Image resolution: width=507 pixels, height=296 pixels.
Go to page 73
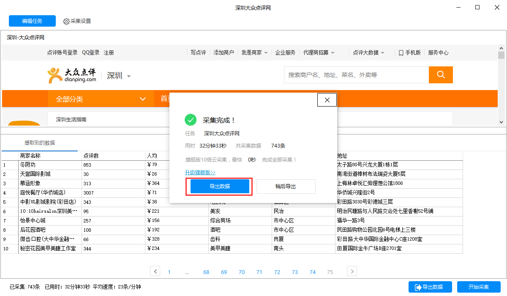(x=295, y=272)
